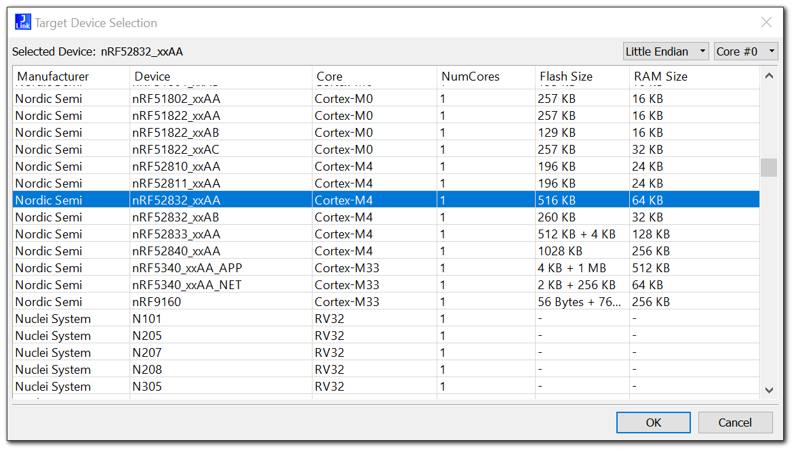Select Nuclei System device N305
This screenshot has height=453, width=796.
pyautogui.click(x=386, y=386)
